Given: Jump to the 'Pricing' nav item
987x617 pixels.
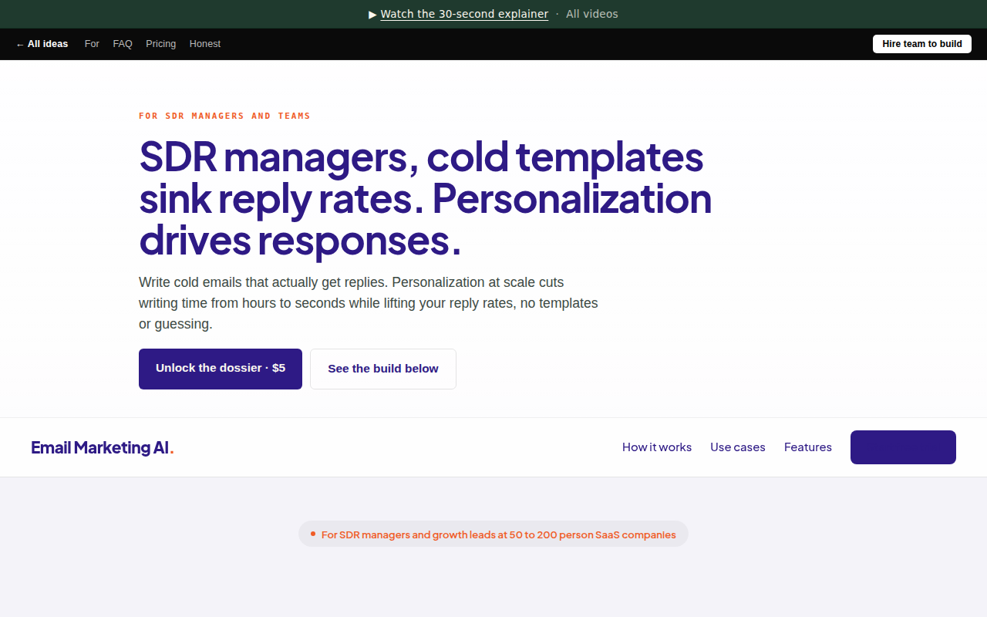Looking at the screenshot, I should (160, 44).
